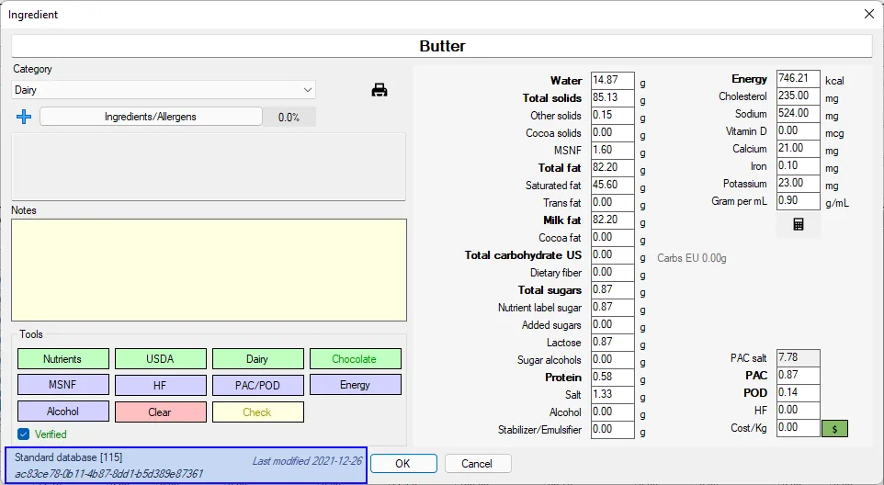
Task: Click the Nutrients tool button
Action: click(63, 359)
